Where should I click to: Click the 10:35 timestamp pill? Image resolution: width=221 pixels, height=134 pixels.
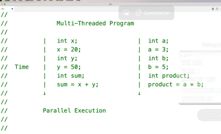click(x=209, y=115)
